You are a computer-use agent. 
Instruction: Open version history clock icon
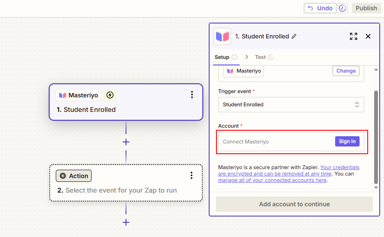pyautogui.click(x=342, y=8)
